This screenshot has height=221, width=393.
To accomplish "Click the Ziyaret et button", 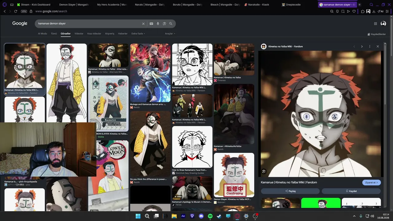I will click(372, 182).
